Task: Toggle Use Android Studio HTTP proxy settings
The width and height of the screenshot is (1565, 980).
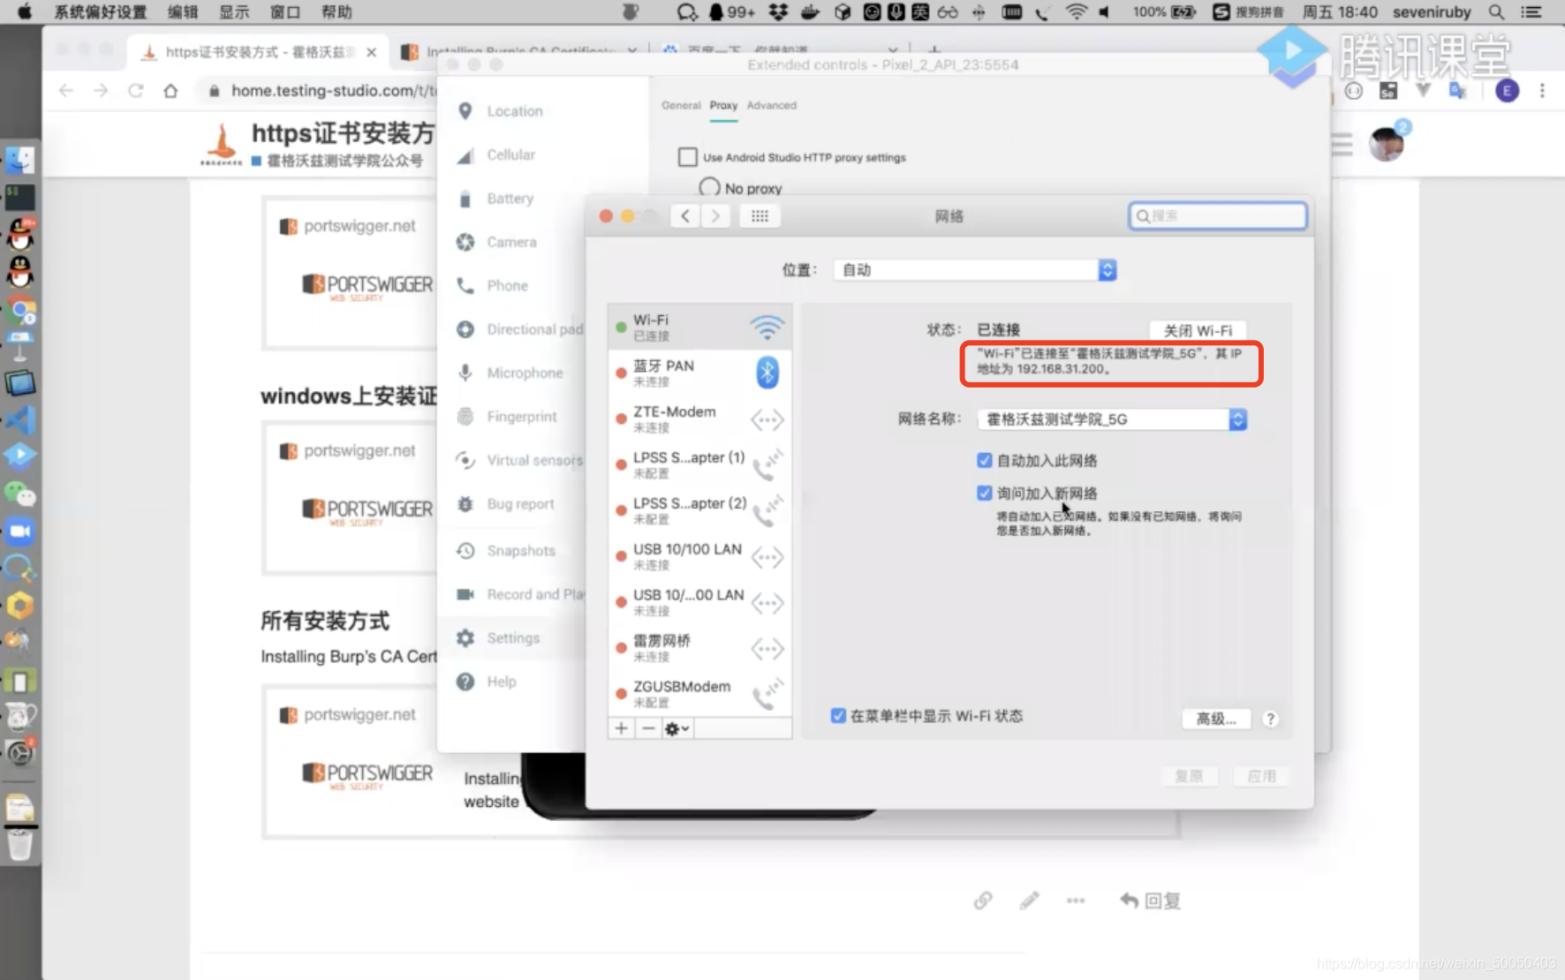Action: point(688,157)
